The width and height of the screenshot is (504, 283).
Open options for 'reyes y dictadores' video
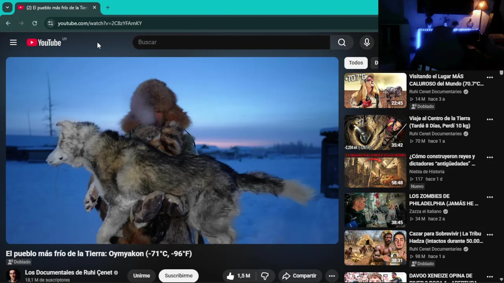(490, 157)
